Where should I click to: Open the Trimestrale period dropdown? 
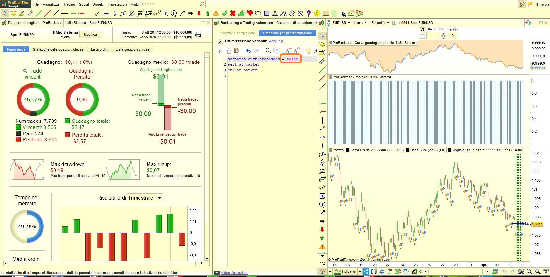145,198
